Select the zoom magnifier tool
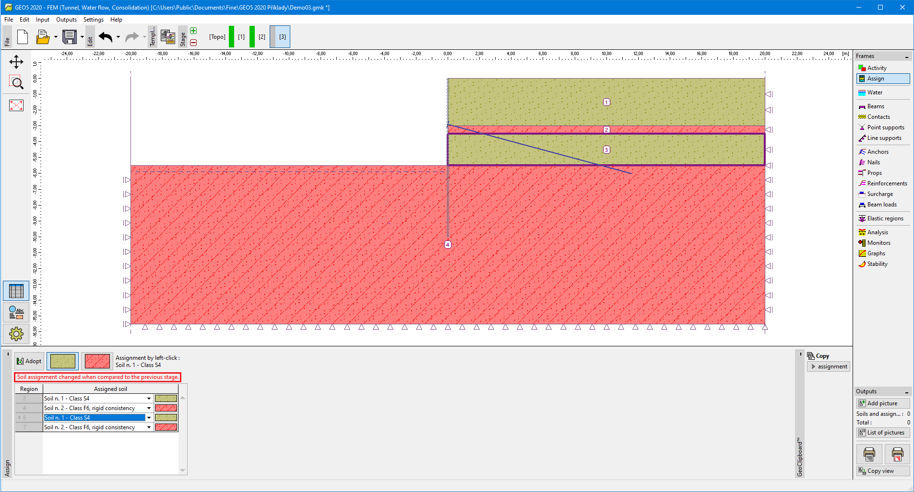This screenshot has height=492, width=914. click(16, 83)
